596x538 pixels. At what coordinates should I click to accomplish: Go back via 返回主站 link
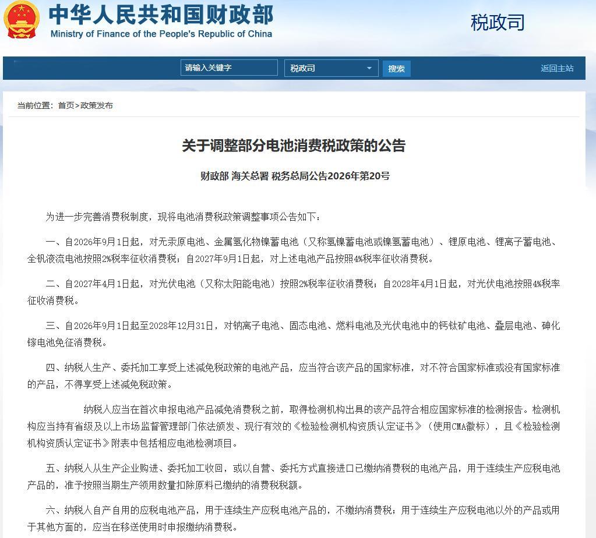pos(557,68)
